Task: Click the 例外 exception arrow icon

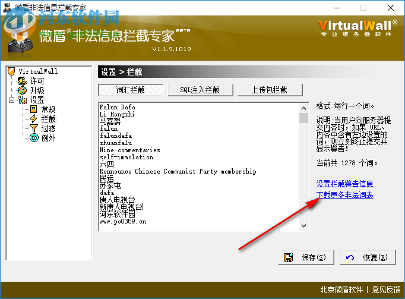Action: coord(34,138)
